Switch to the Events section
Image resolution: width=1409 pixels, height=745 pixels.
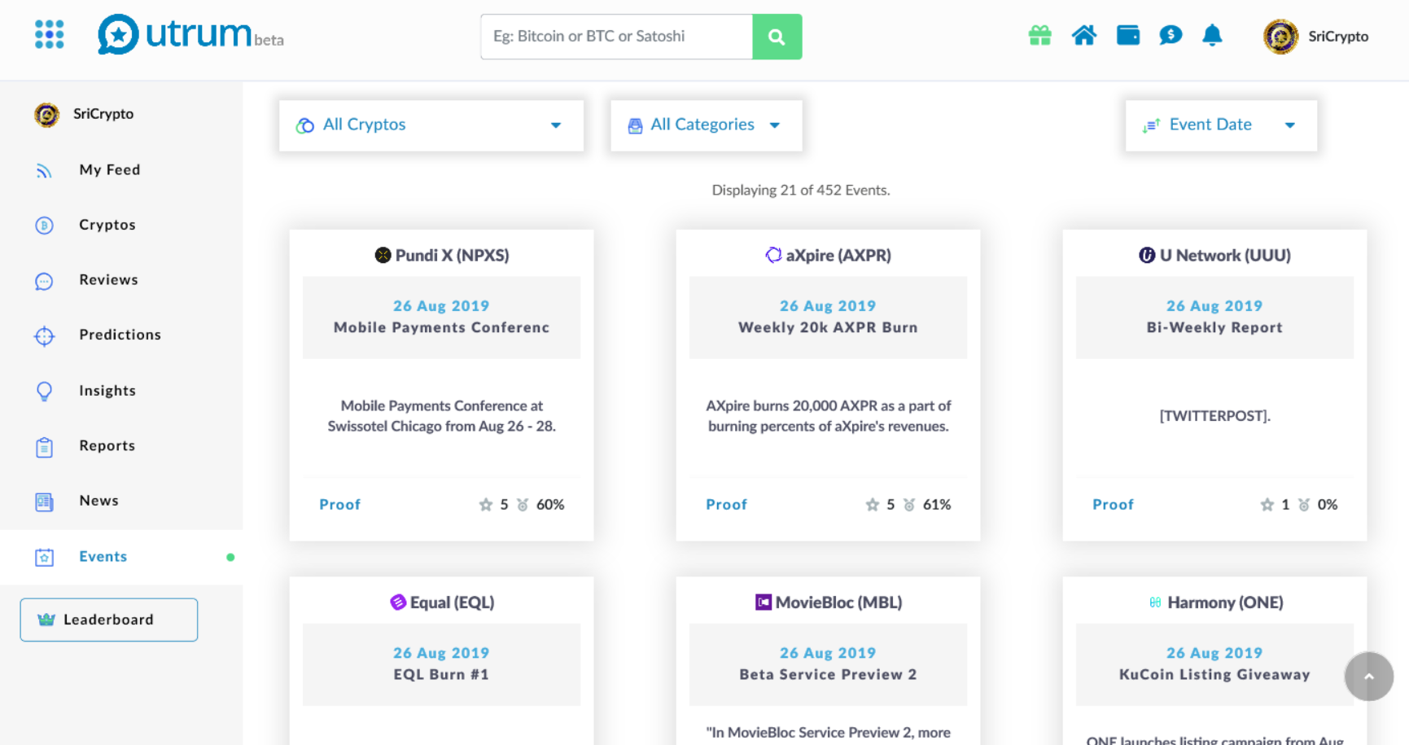[x=103, y=556]
